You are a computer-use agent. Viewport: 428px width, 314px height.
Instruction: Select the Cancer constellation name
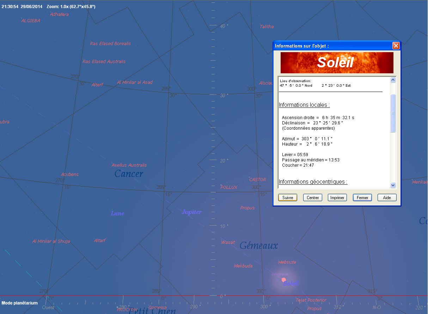click(x=129, y=174)
